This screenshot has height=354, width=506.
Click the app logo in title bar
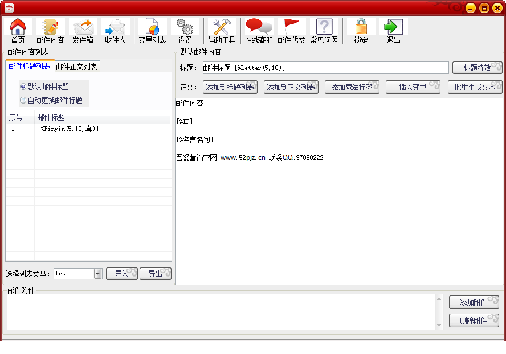[x=9, y=8]
